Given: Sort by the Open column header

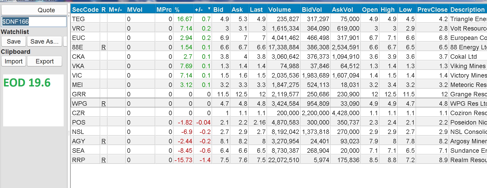Looking at the screenshot, I should (370, 10).
